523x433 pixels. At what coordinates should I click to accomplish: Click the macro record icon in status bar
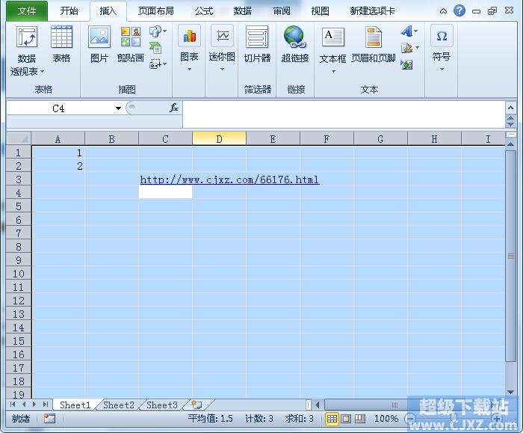[49, 418]
